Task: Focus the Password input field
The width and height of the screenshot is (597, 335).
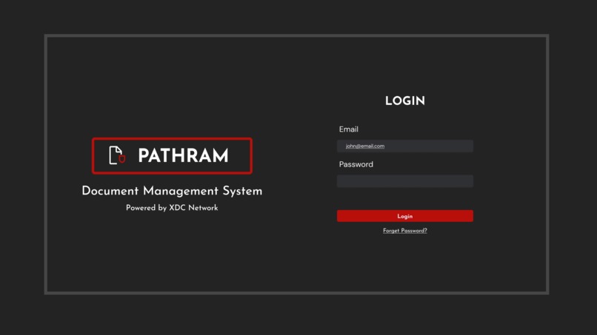Action: (404, 181)
